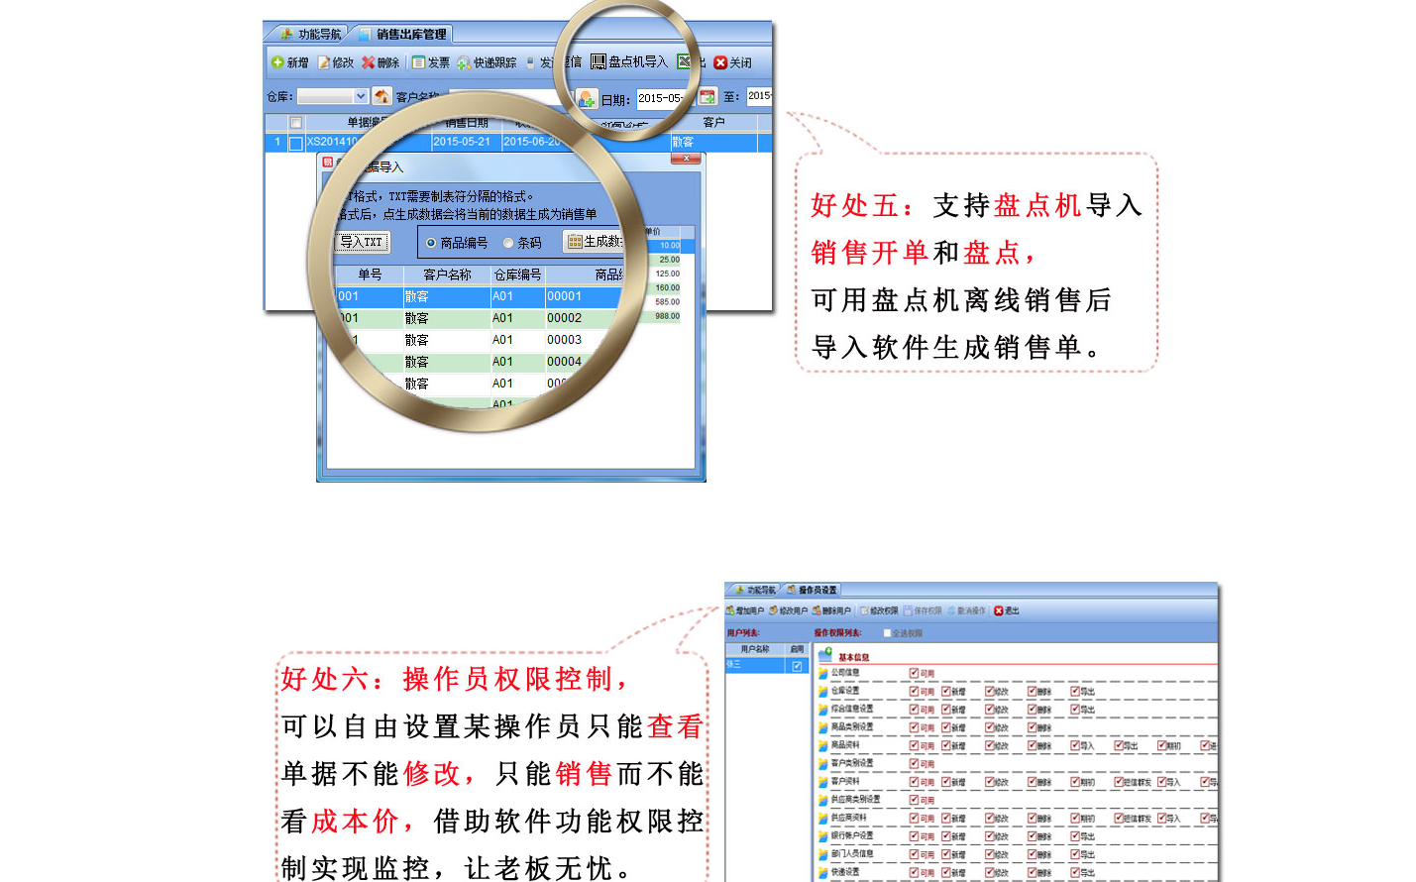Click 关闭 close button in sales toolbar
The height and width of the screenshot is (882, 1416).
(732, 62)
